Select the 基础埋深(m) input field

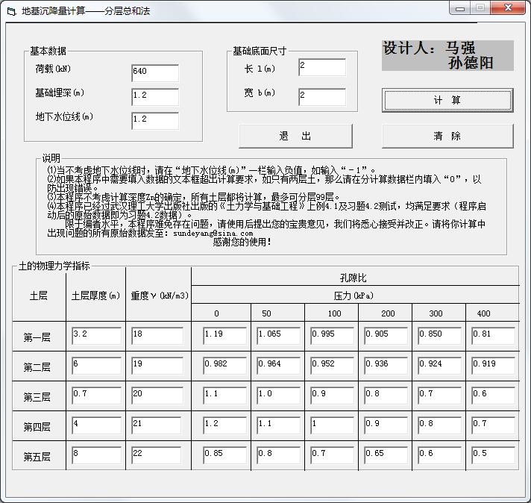point(155,97)
